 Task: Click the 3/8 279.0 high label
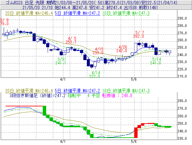tap(4, 22)
